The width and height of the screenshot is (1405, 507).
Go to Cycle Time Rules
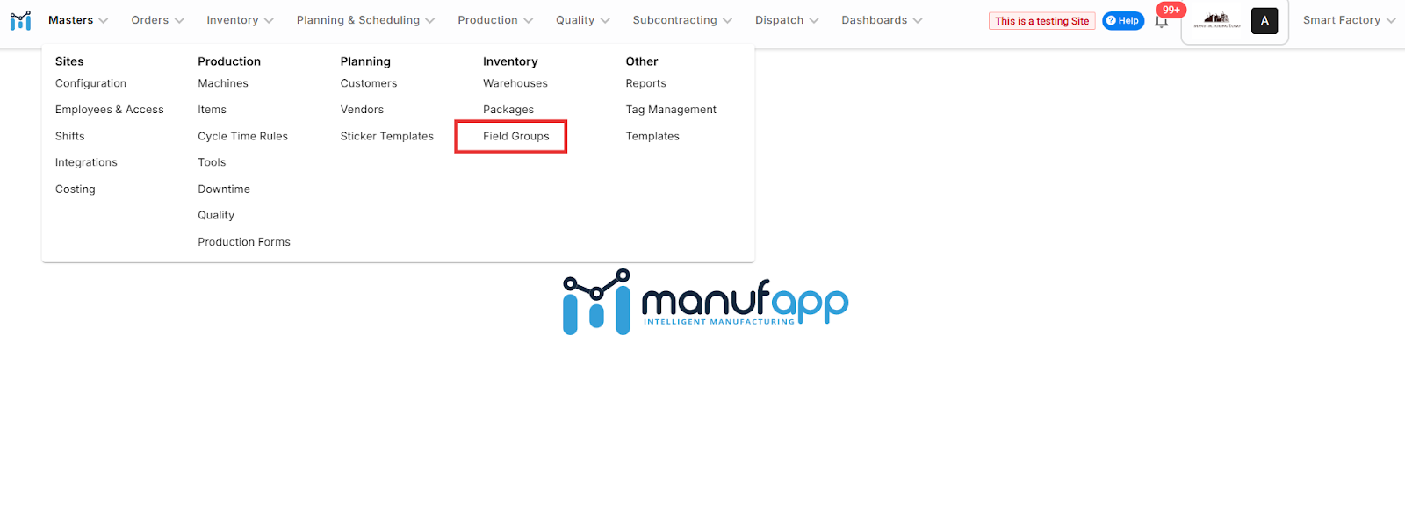coord(242,136)
